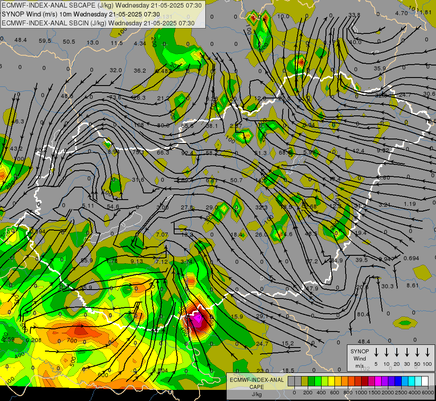Pick the purple swatch above 2000 mark

point(384,381)
